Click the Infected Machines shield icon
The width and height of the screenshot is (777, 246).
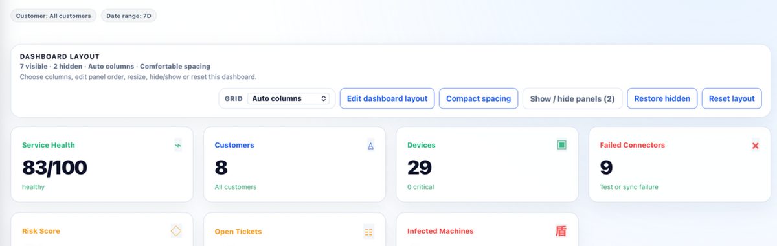tap(561, 231)
